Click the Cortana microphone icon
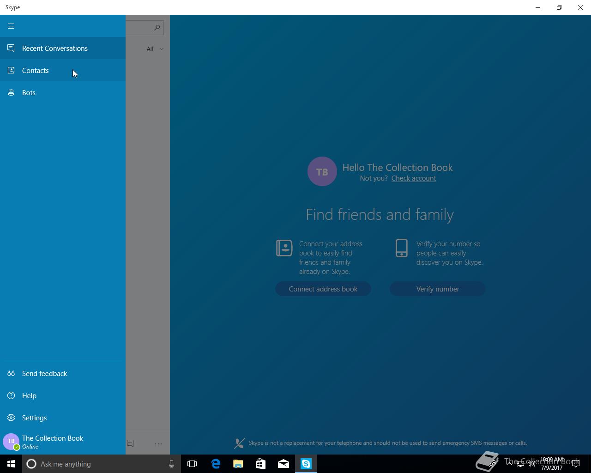The width and height of the screenshot is (591, 473). (171, 464)
